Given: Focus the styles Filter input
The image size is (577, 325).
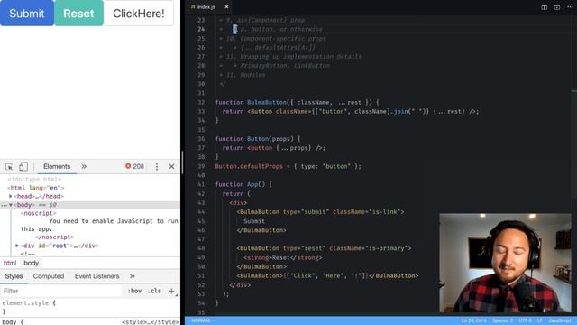Looking at the screenshot, I should point(62,291).
